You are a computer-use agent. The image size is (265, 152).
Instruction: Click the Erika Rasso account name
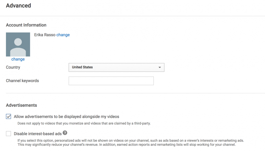[45, 35]
